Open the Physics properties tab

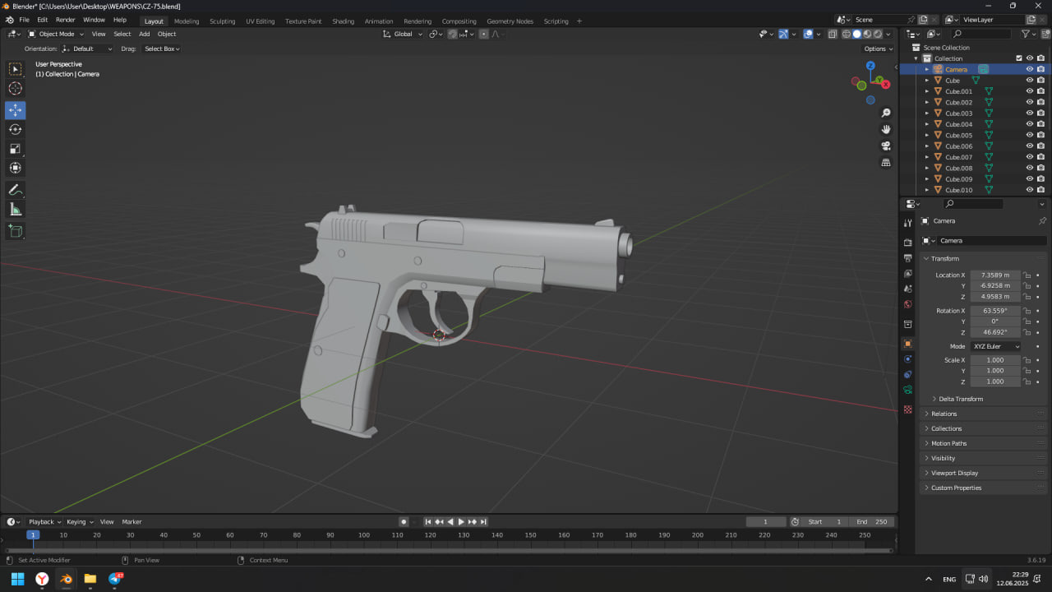907,359
